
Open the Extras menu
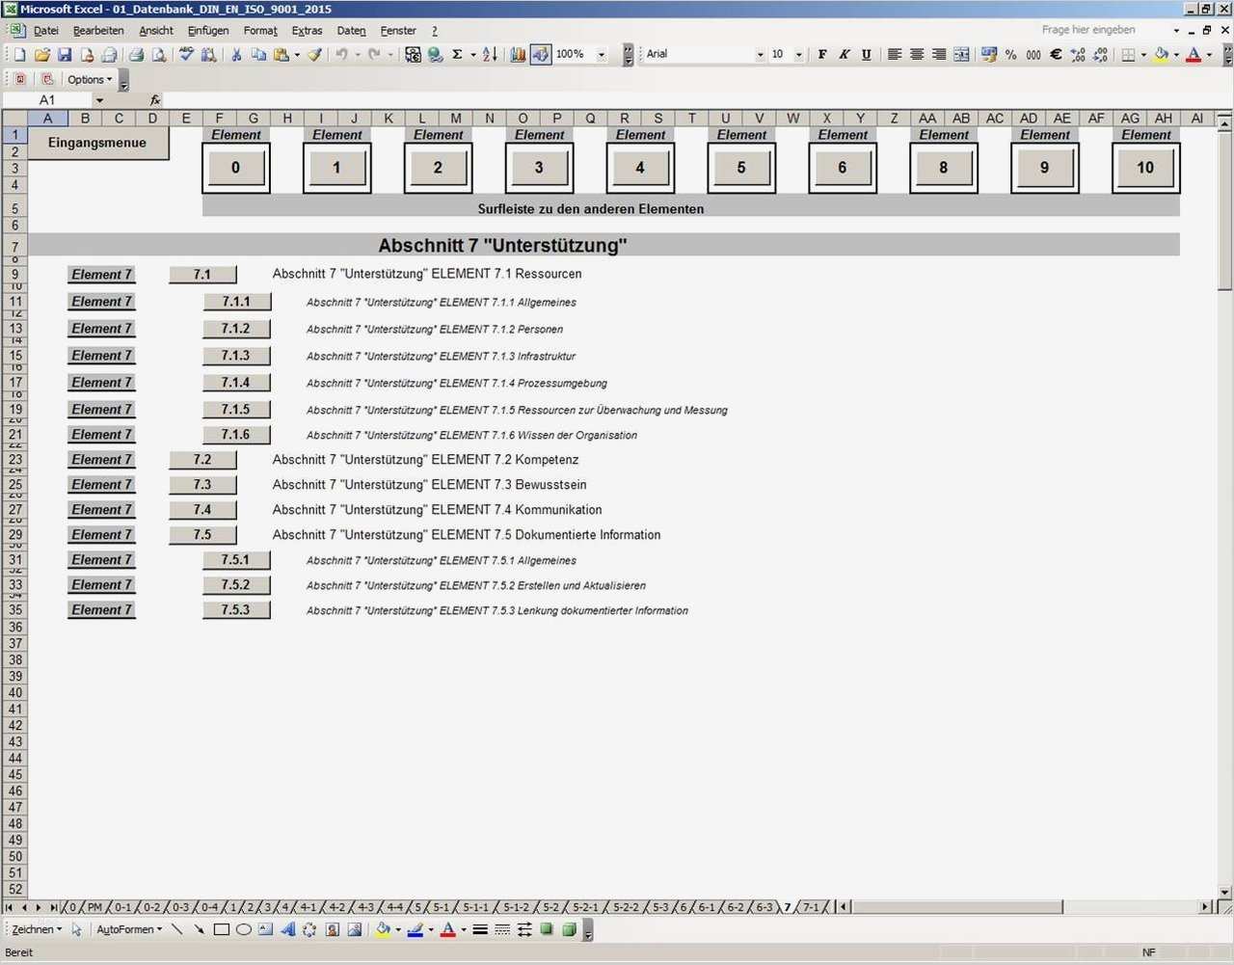[307, 30]
